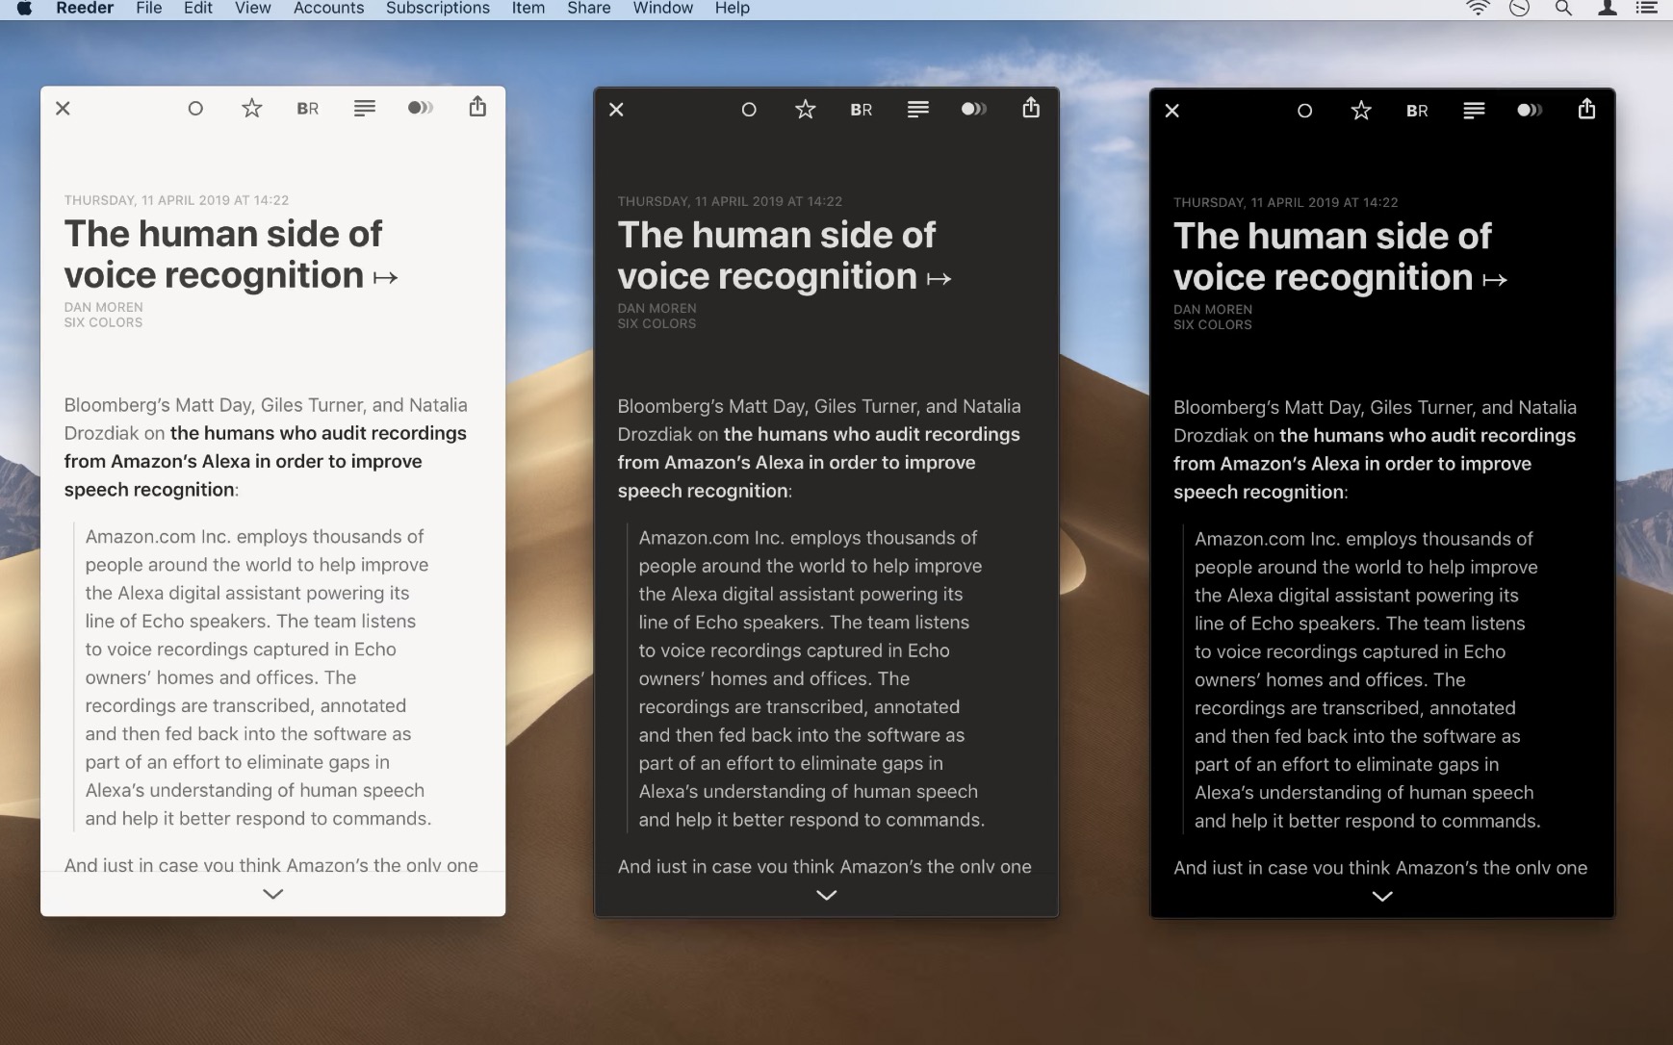The image size is (1673, 1045).
Task: Star the article in black window
Action: [x=1361, y=110]
